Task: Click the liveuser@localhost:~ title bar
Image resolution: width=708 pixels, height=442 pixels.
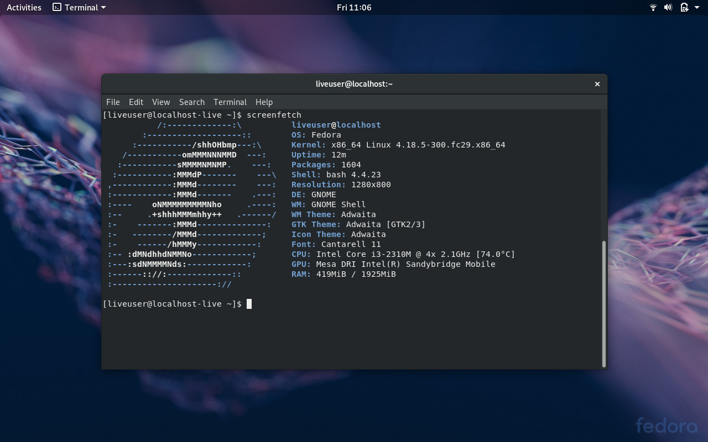Action: tap(354, 83)
